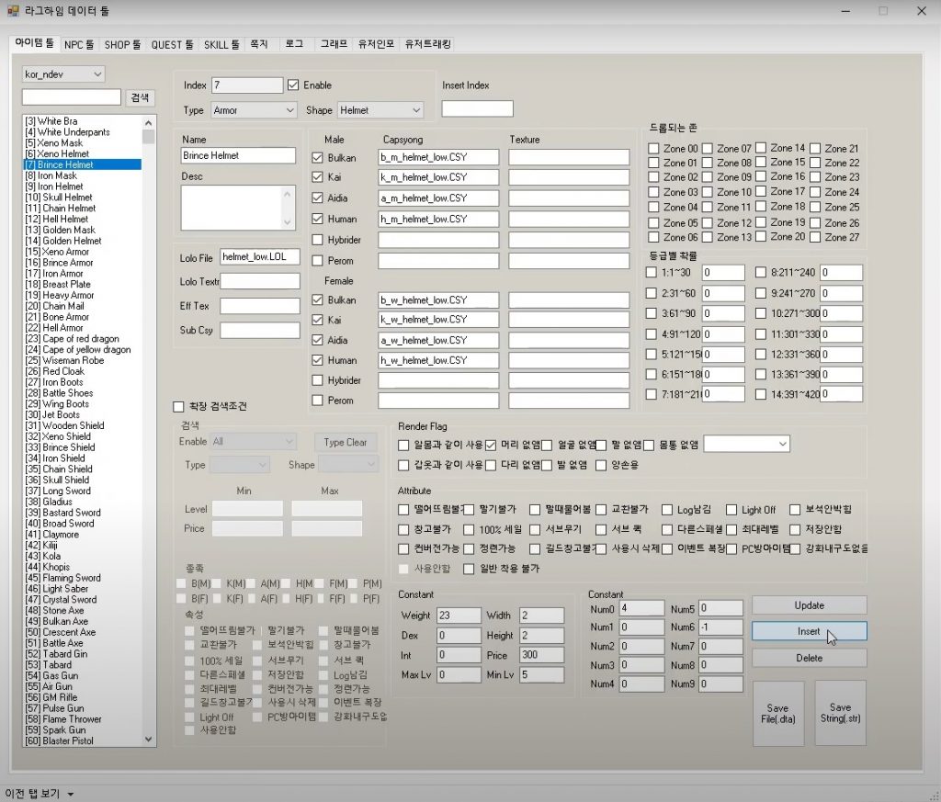Screen dimensions: 941x802
Task: Check the 교환불가 attribute checkbox
Action: [x=601, y=510]
